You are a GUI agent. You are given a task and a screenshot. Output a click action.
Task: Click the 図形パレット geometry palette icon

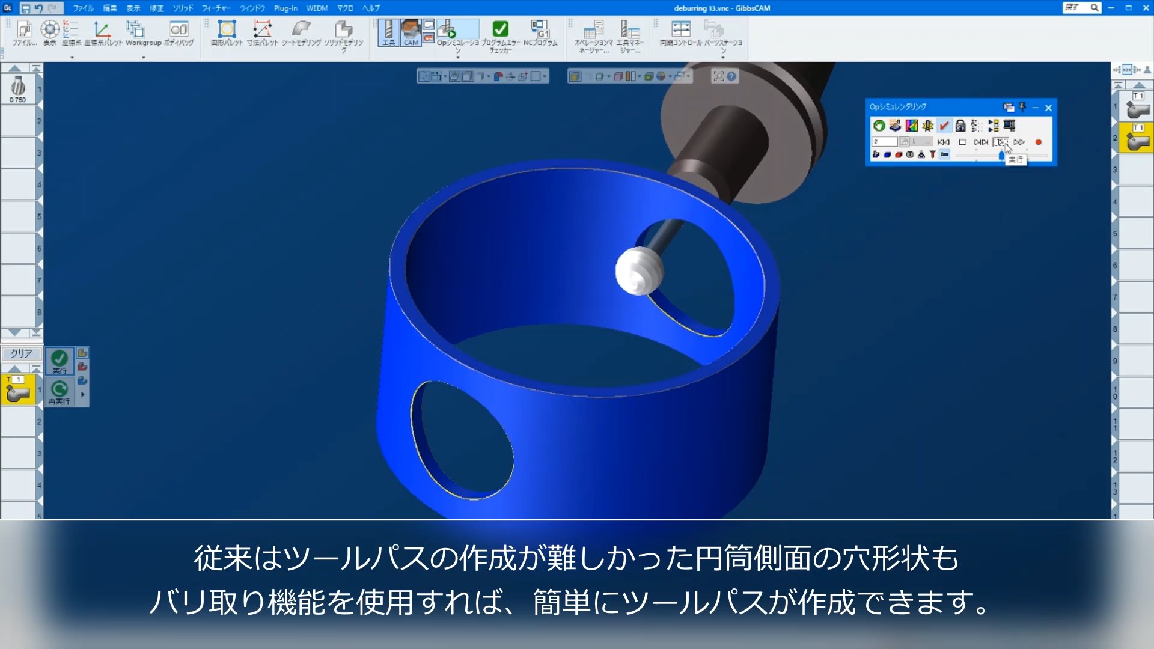pos(227,29)
